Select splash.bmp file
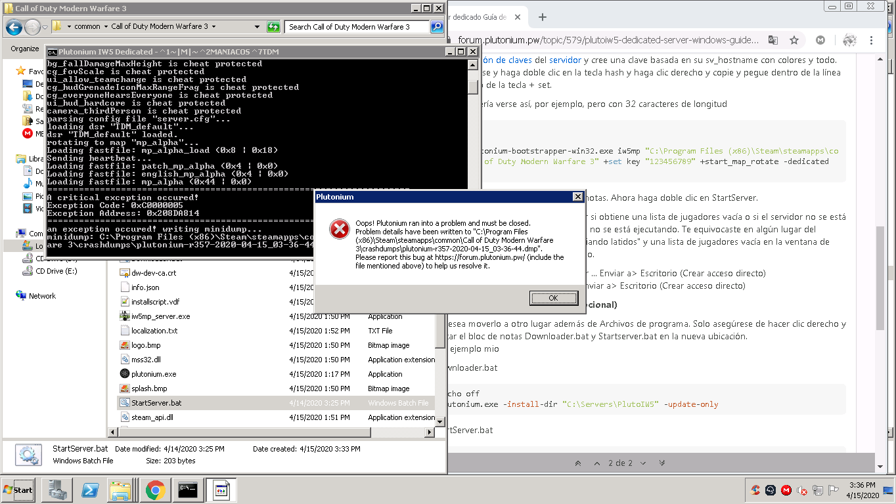 point(150,388)
